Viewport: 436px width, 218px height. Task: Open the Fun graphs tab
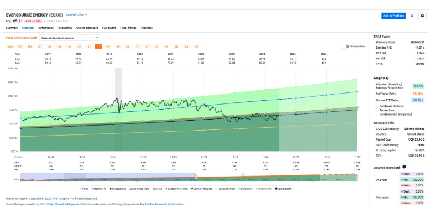(109, 28)
